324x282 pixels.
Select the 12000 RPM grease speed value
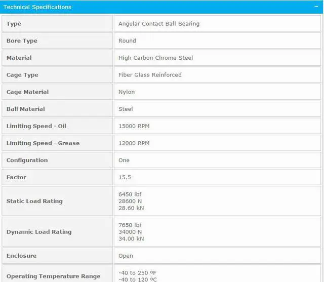click(134, 143)
